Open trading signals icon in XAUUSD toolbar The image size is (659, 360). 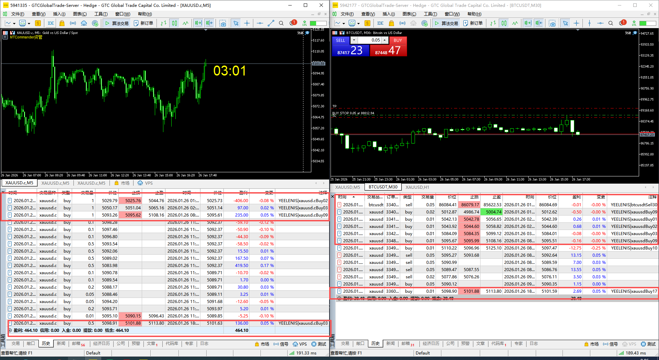click(73, 23)
